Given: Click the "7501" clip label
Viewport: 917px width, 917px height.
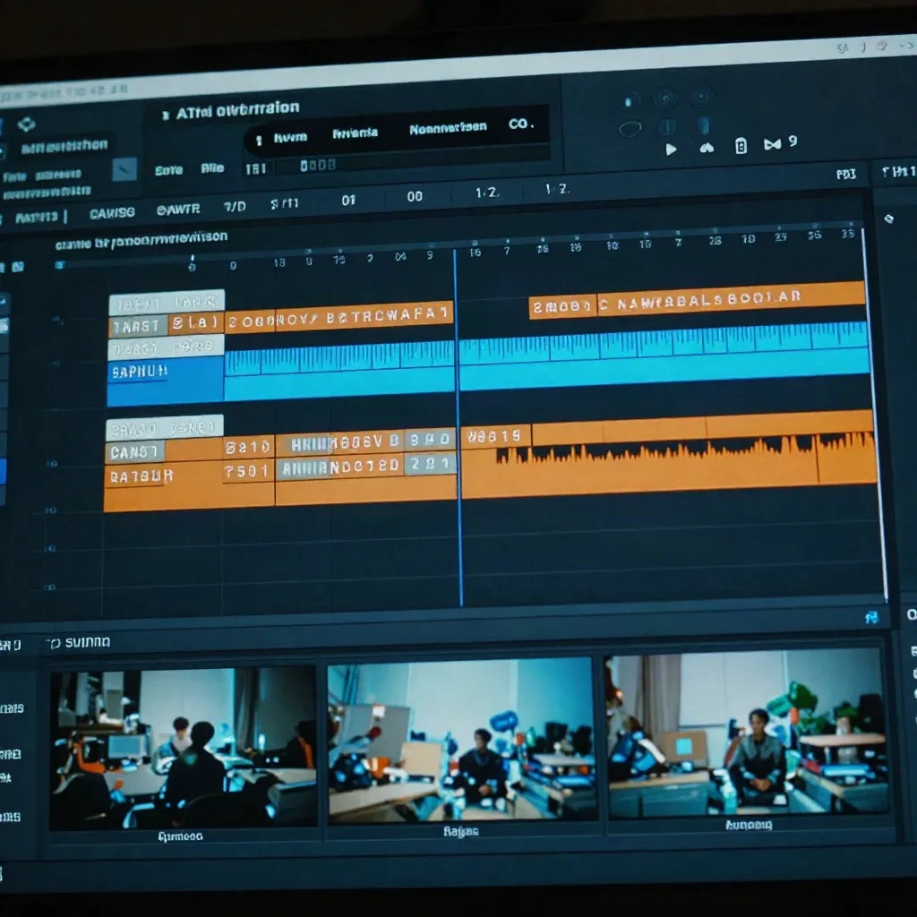Looking at the screenshot, I should 246,471.
